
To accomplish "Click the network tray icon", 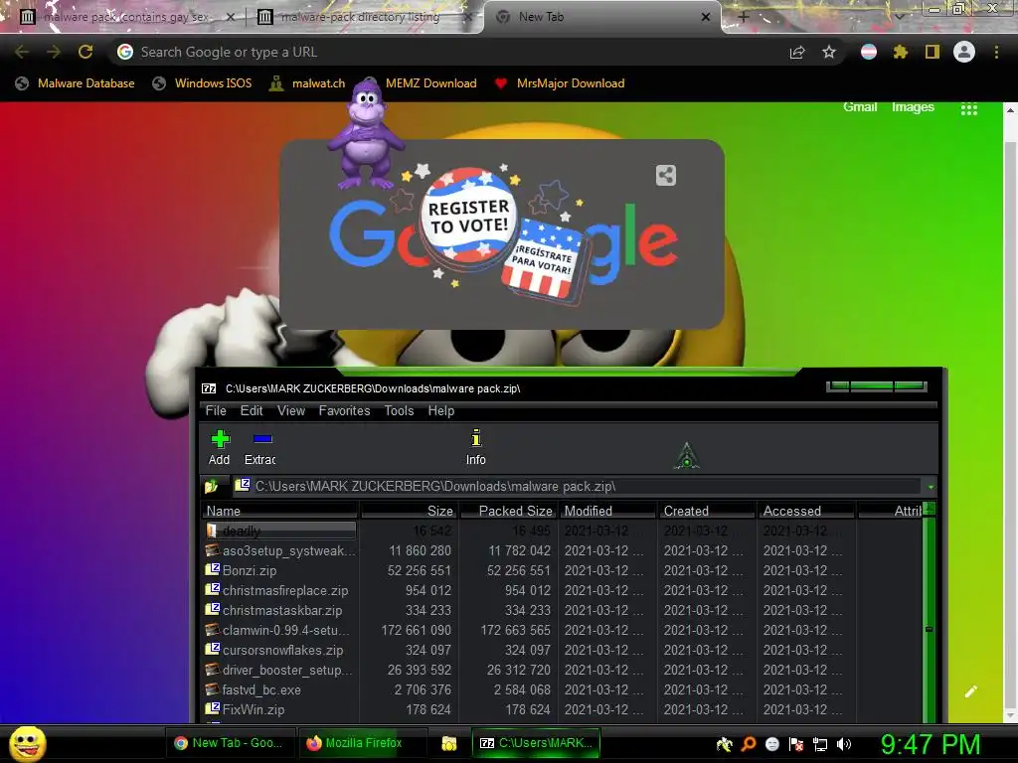I will pyautogui.click(x=820, y=744).
